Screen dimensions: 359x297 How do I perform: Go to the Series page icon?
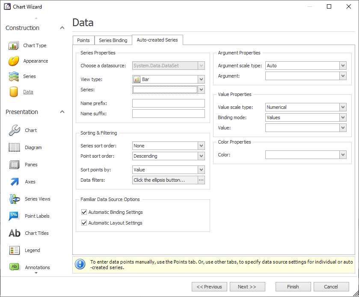[x=14, y=76]
